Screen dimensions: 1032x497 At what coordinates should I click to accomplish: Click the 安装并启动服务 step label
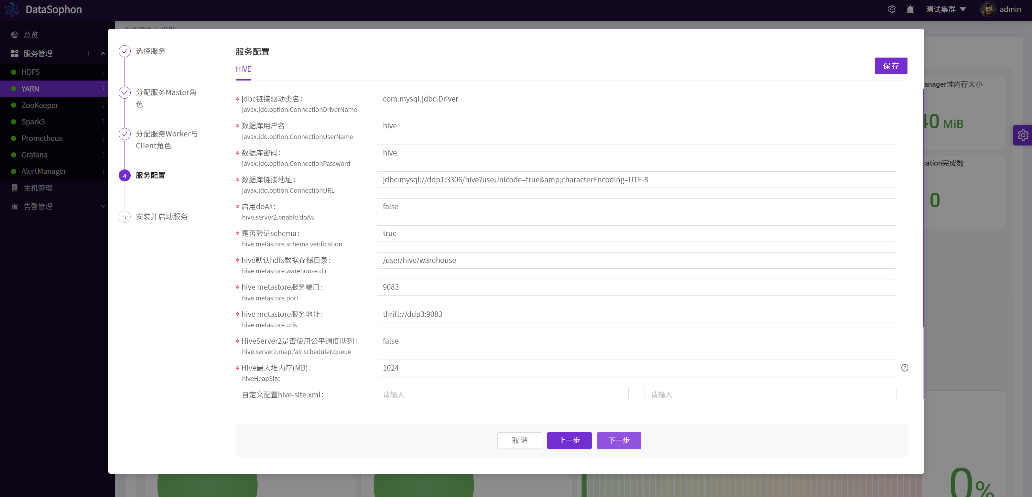[x=161, y=217]
